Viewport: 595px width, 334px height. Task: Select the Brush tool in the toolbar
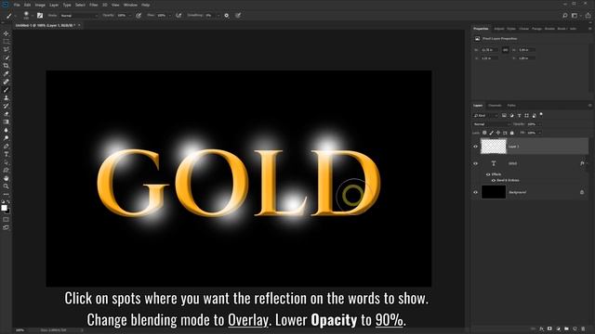pos(7,90)
